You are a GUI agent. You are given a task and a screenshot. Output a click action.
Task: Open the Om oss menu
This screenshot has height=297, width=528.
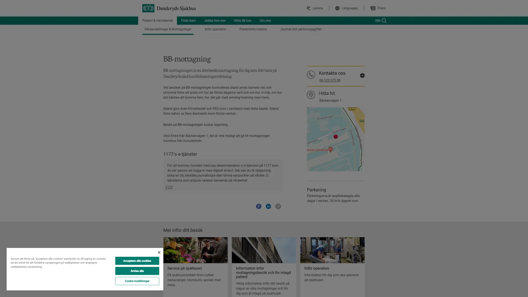click(x=265, y=21)
